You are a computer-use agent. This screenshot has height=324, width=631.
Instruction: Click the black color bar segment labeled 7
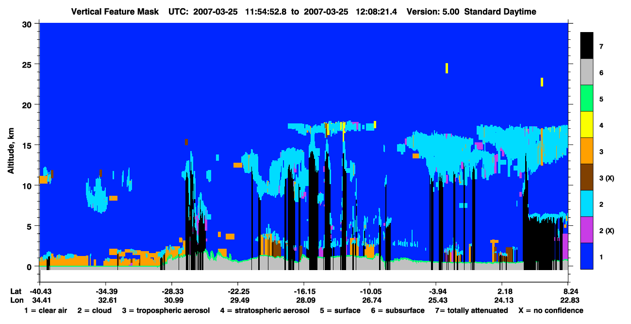(x=587, y=46)
